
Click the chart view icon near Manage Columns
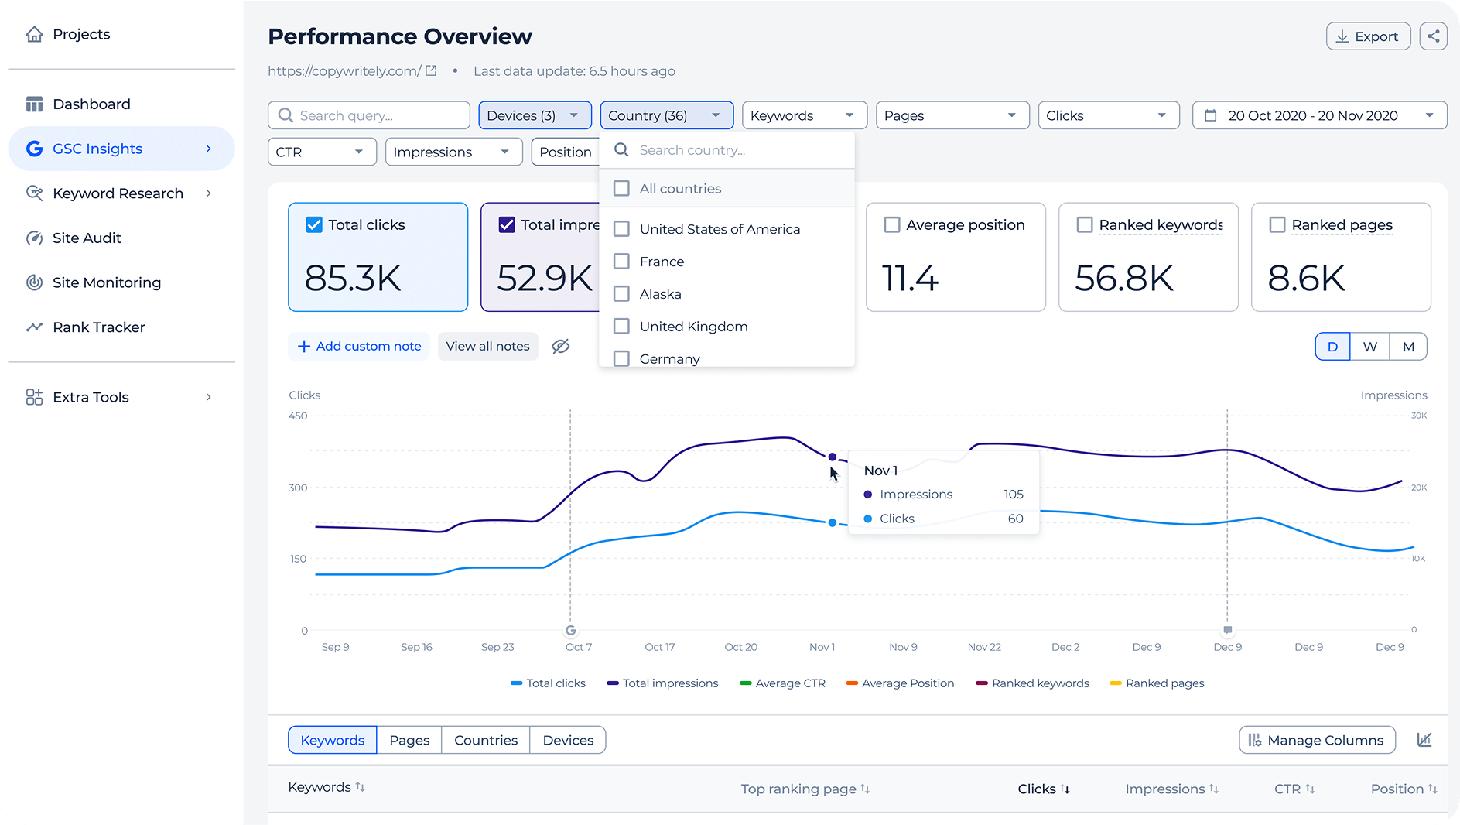coord(1424,740)
